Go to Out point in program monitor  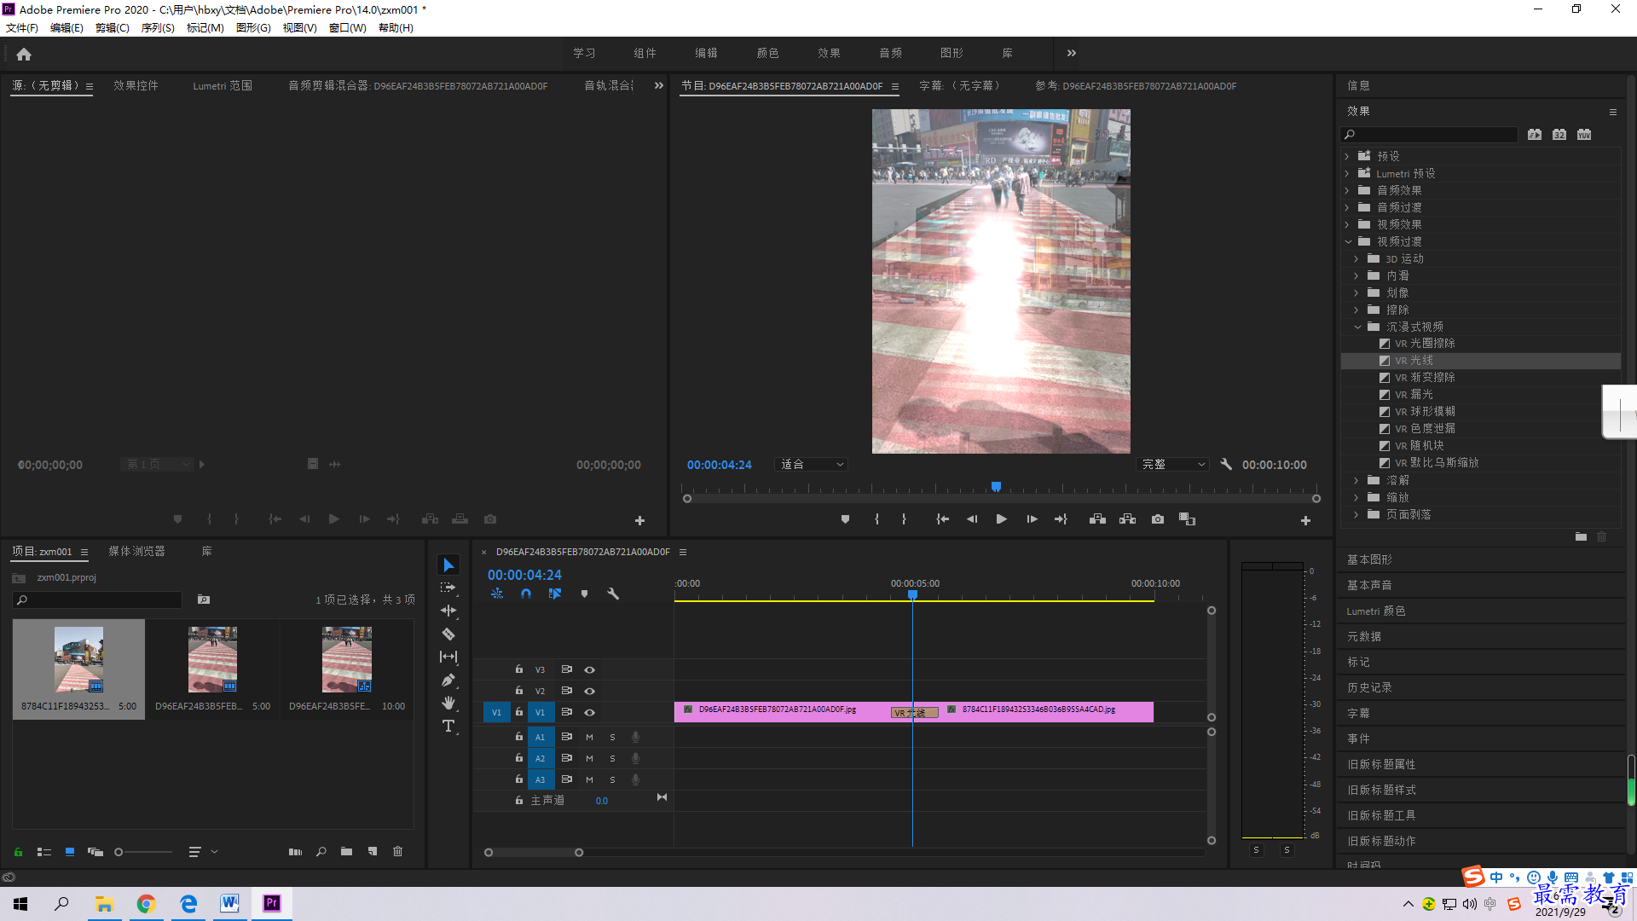pyautogui.click(x=1061, y=519)
